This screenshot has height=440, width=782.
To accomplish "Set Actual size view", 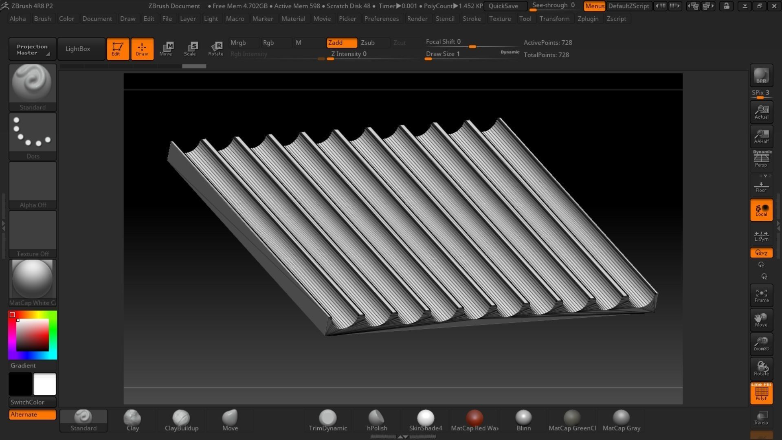I will pyautogui.click(x=761, y=112).
